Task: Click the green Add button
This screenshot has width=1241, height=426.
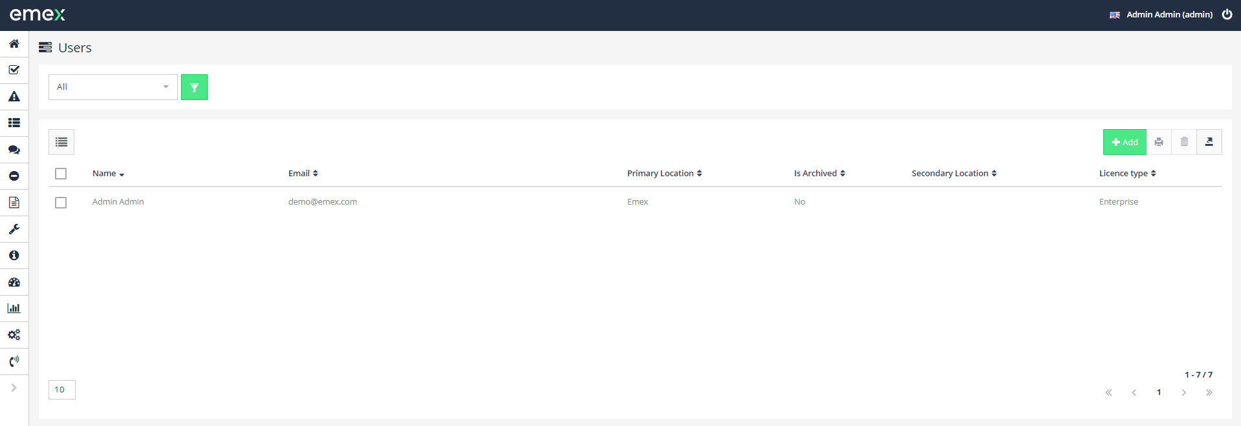Action: coord(1125,142)
